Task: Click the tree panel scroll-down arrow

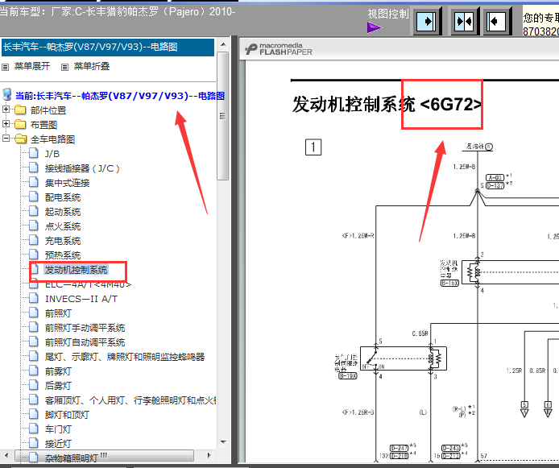Action: coord(223,442)
